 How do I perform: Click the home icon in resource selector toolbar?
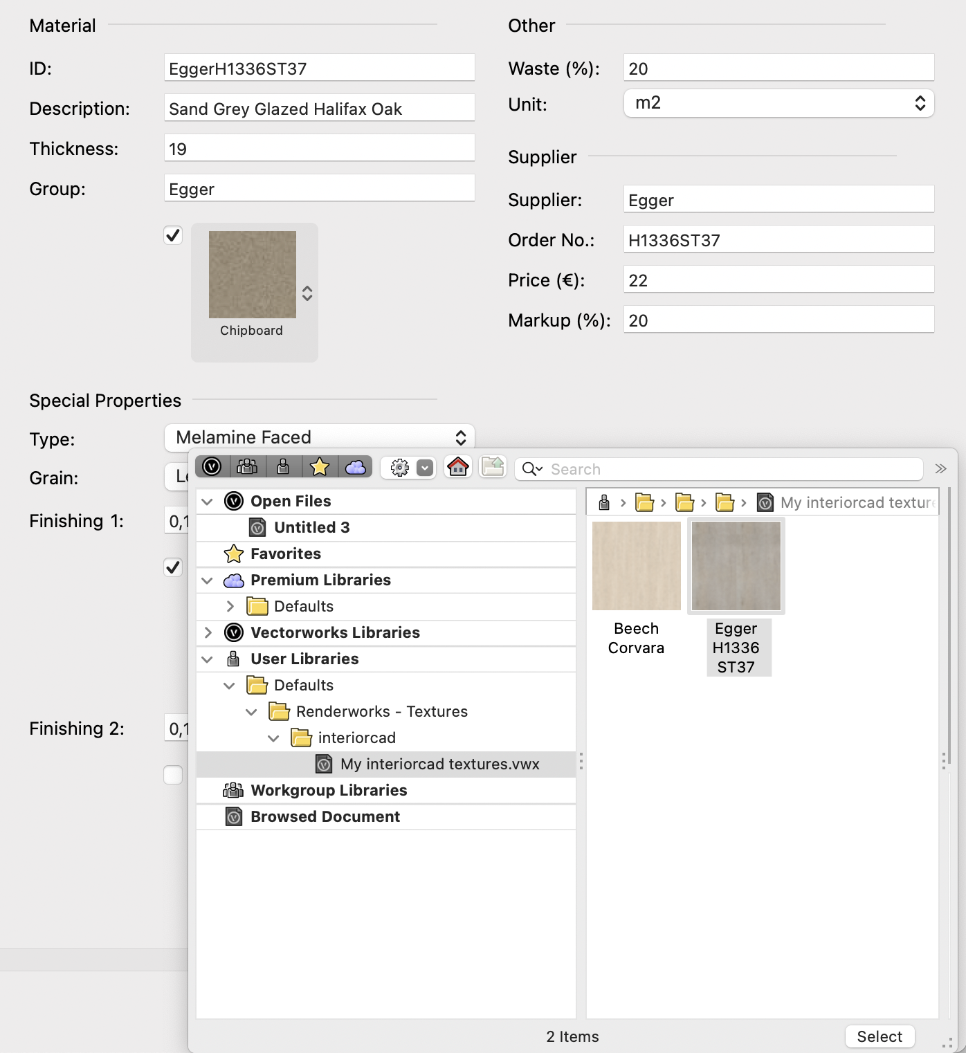click(x=458, y=467)
